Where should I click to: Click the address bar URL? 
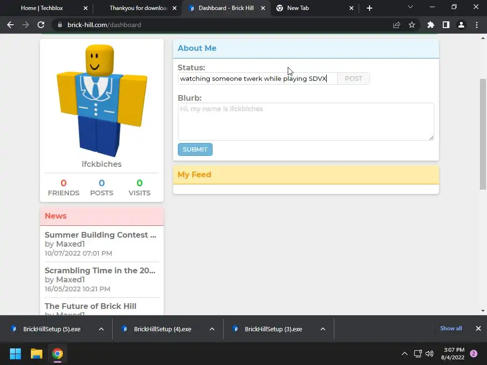pyautogui.click(x=104, y=25)
